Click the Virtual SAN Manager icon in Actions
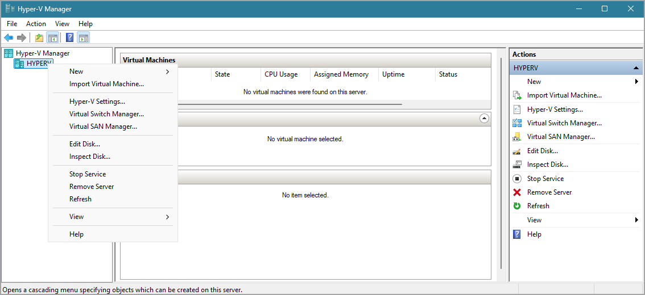This screenshot has width=645, height=295. click(517, 137)
